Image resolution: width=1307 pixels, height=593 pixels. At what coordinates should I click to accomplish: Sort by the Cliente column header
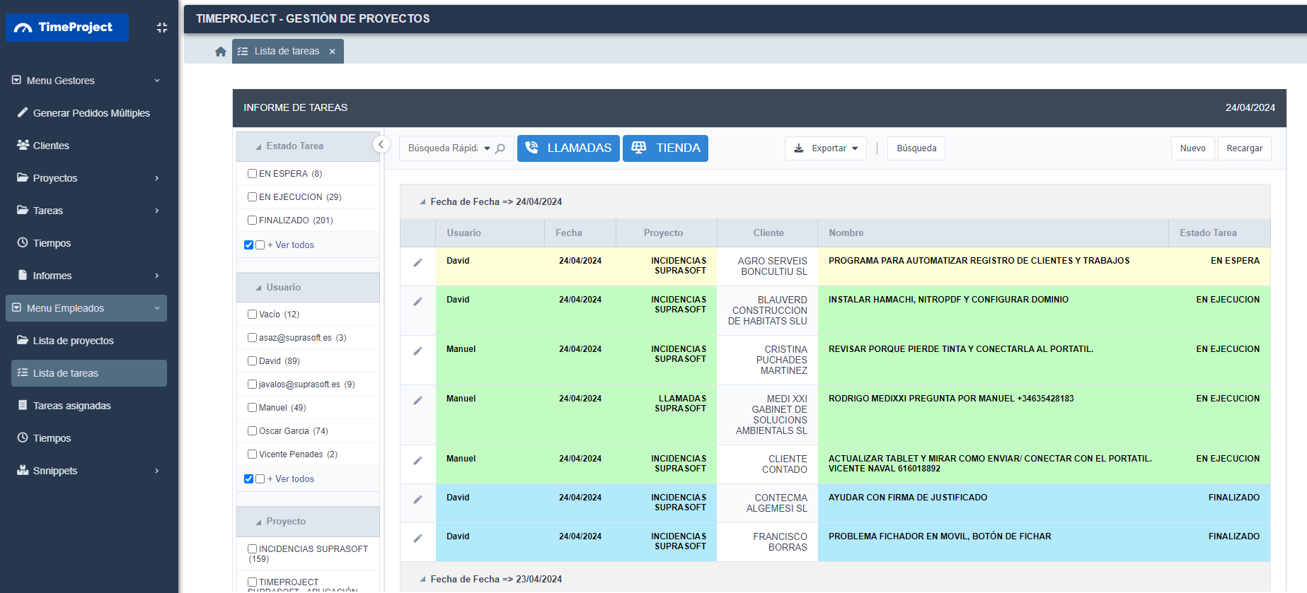pos(768,233)
